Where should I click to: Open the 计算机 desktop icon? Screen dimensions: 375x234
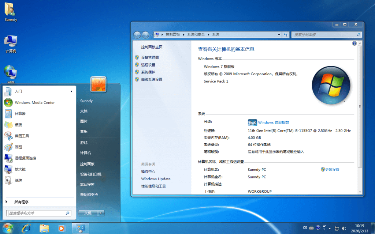(x=11, y=44)
